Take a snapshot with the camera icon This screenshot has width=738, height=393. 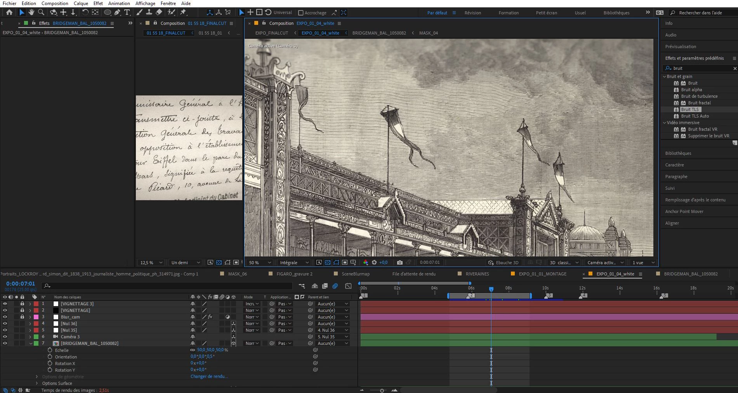click(399, 263)
